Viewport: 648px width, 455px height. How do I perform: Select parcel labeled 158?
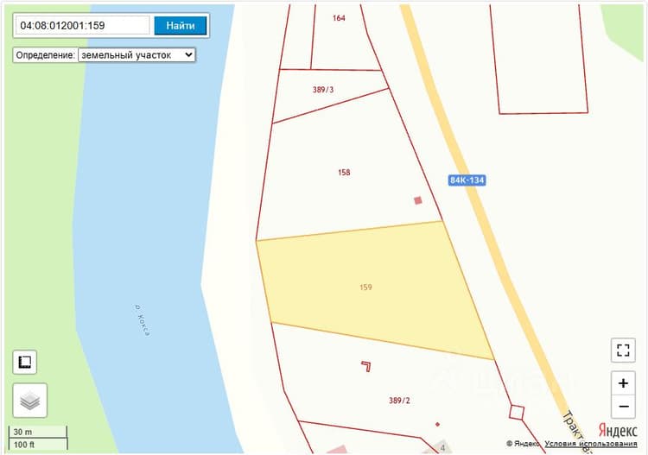point(344,172)
